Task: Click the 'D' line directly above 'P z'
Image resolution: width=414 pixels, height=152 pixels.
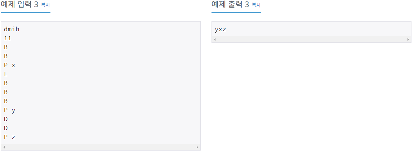Action: (6, 128)
